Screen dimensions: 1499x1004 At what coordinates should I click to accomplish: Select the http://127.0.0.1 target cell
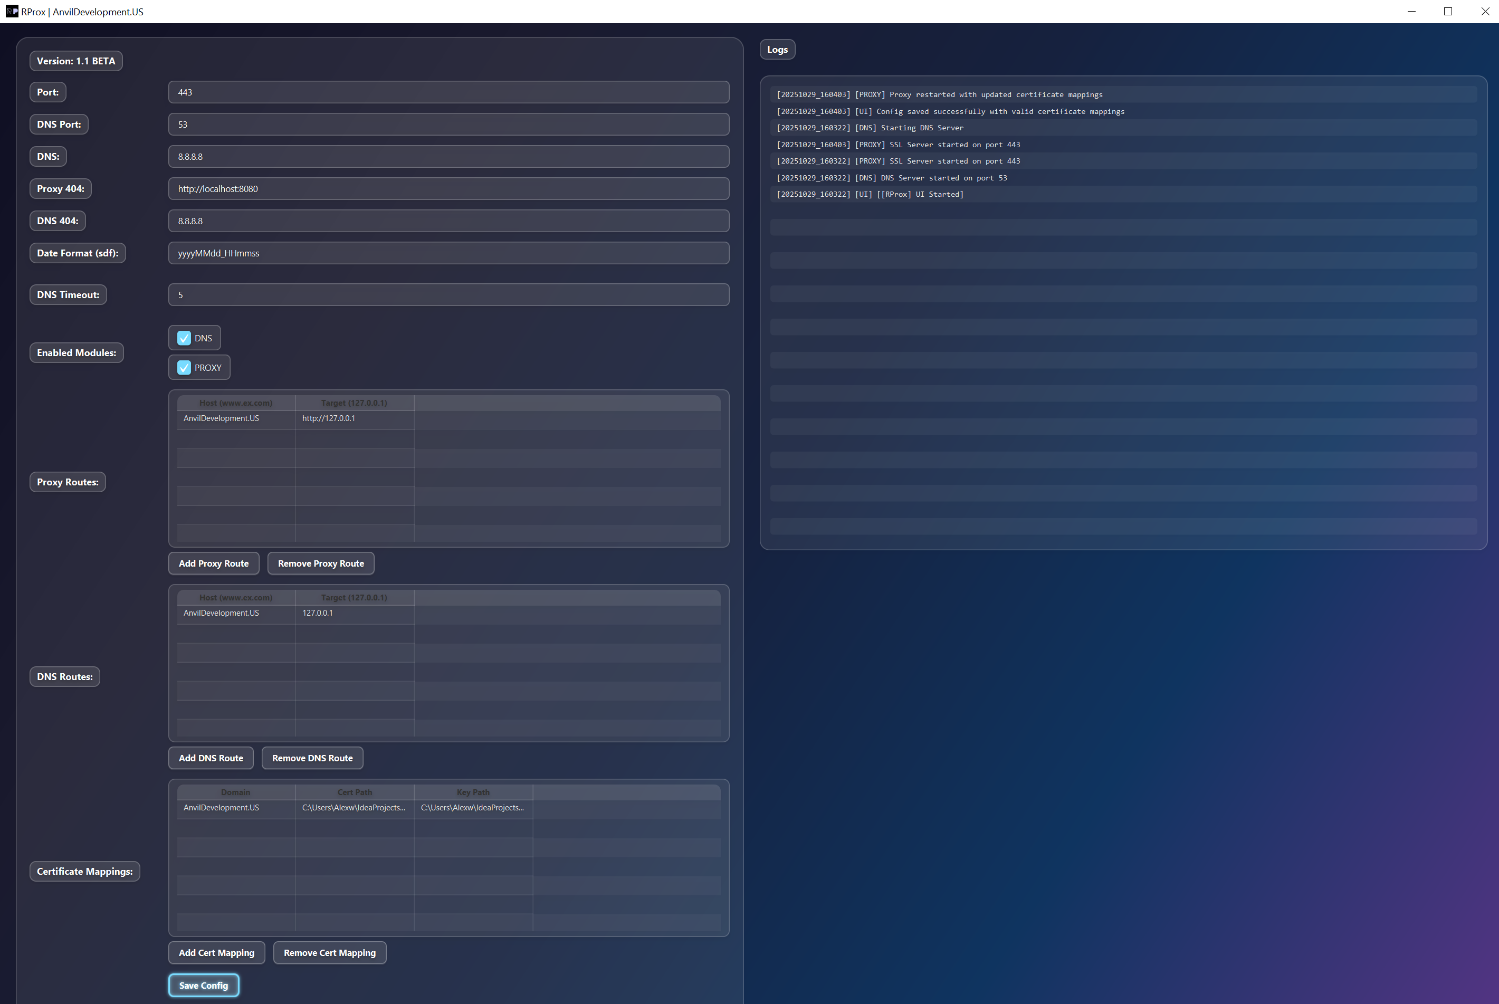pyautogui.click(x=355, y=419)
